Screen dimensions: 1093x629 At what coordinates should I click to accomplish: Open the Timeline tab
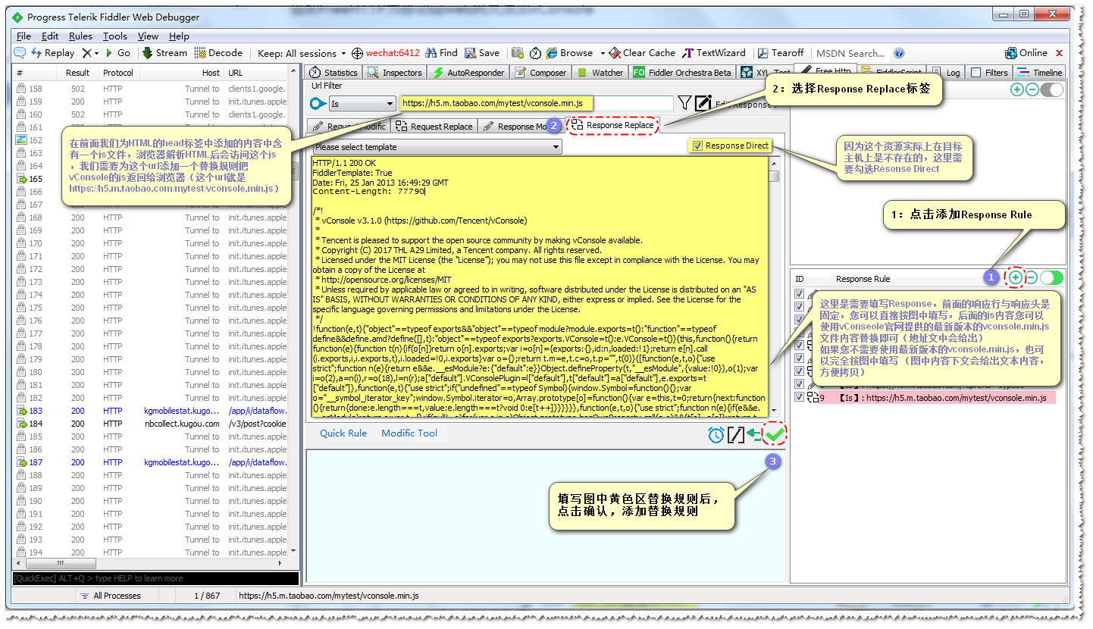tap(1040, 73)
